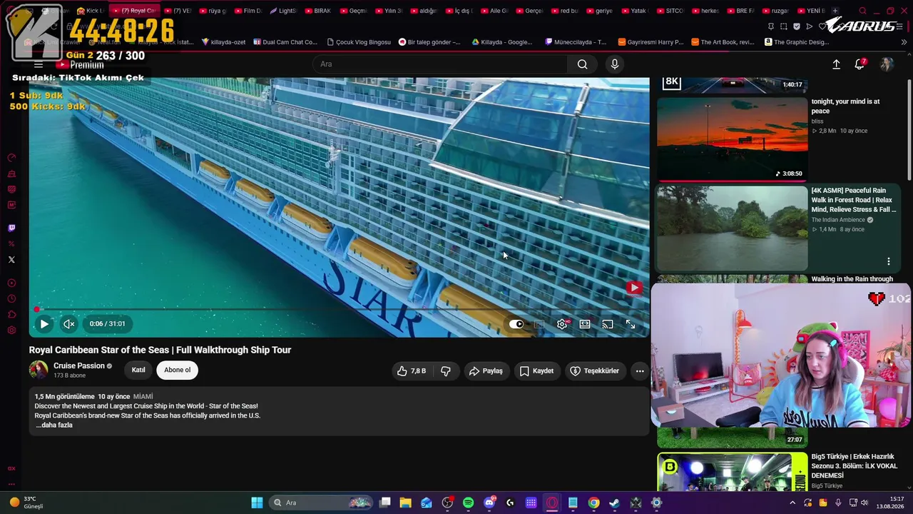
Task: Dislike the Star of the Seas video
Action: click(x=446, y=371)
